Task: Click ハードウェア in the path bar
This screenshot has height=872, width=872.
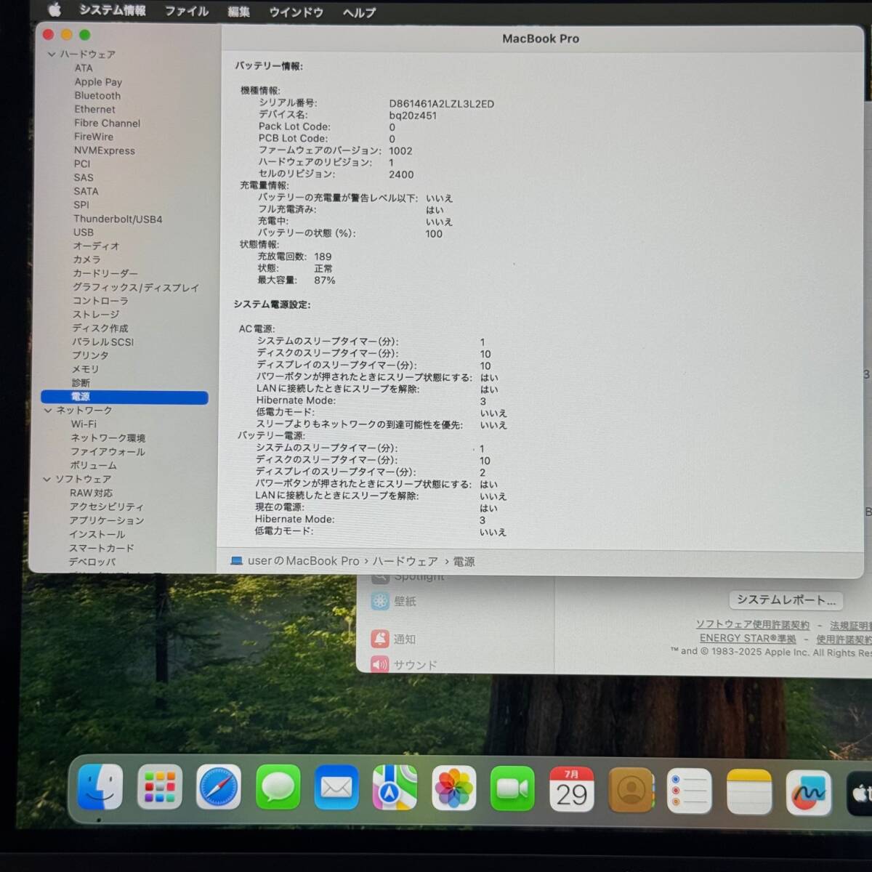Action: pyautogui.click(x=405, y=561)
